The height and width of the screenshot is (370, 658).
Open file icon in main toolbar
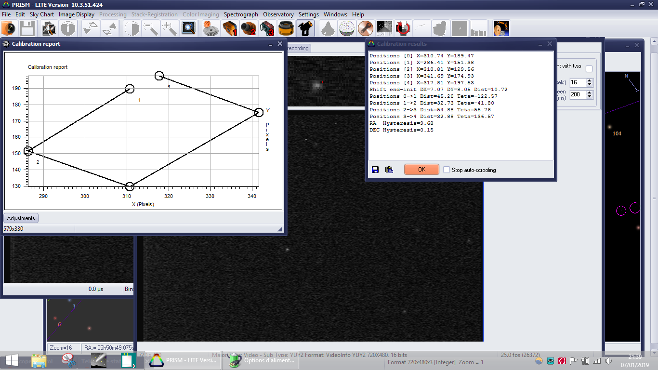coord(9,29)
